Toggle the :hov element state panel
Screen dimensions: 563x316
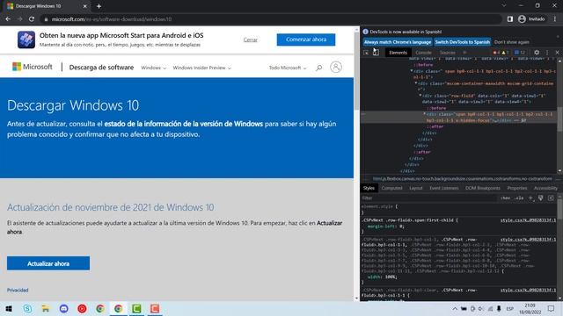pyautogui.click(x=506, y=197)
